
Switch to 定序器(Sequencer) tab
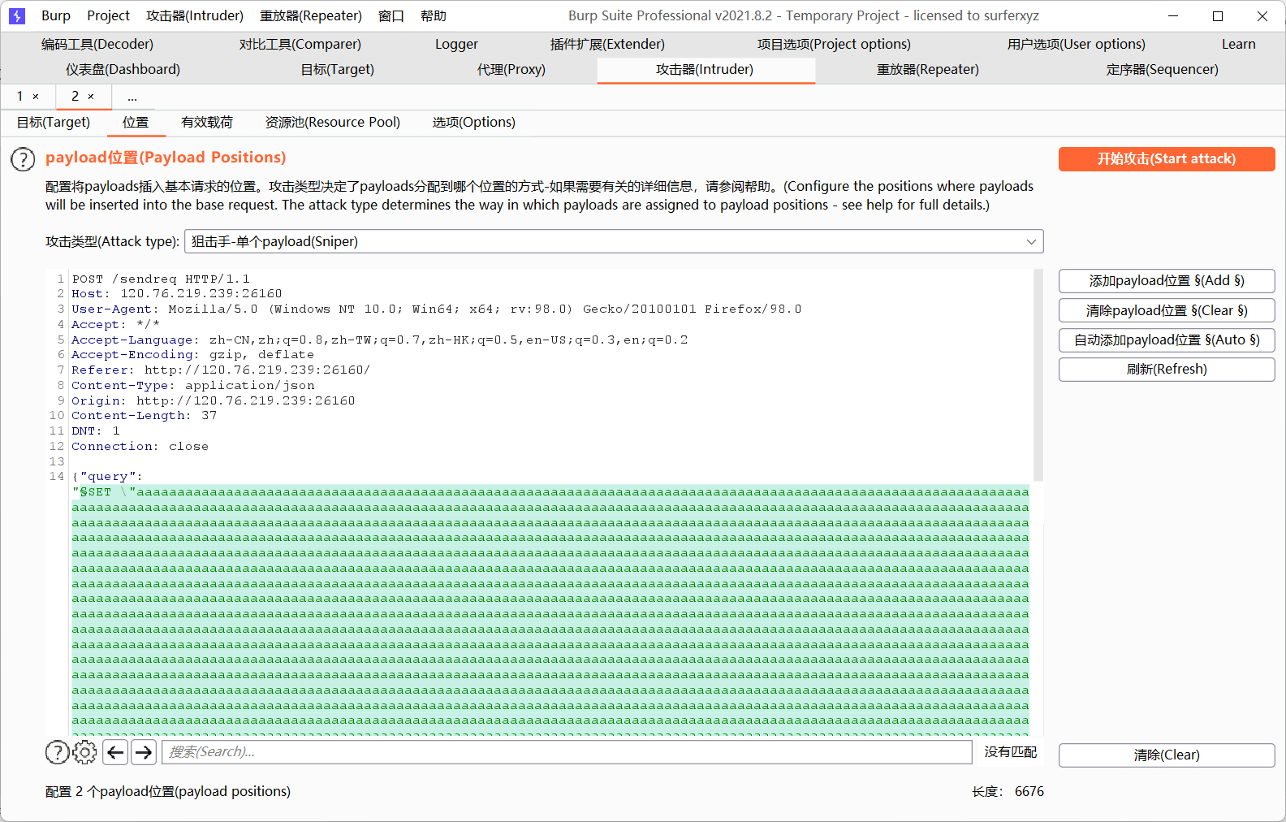1163,69
